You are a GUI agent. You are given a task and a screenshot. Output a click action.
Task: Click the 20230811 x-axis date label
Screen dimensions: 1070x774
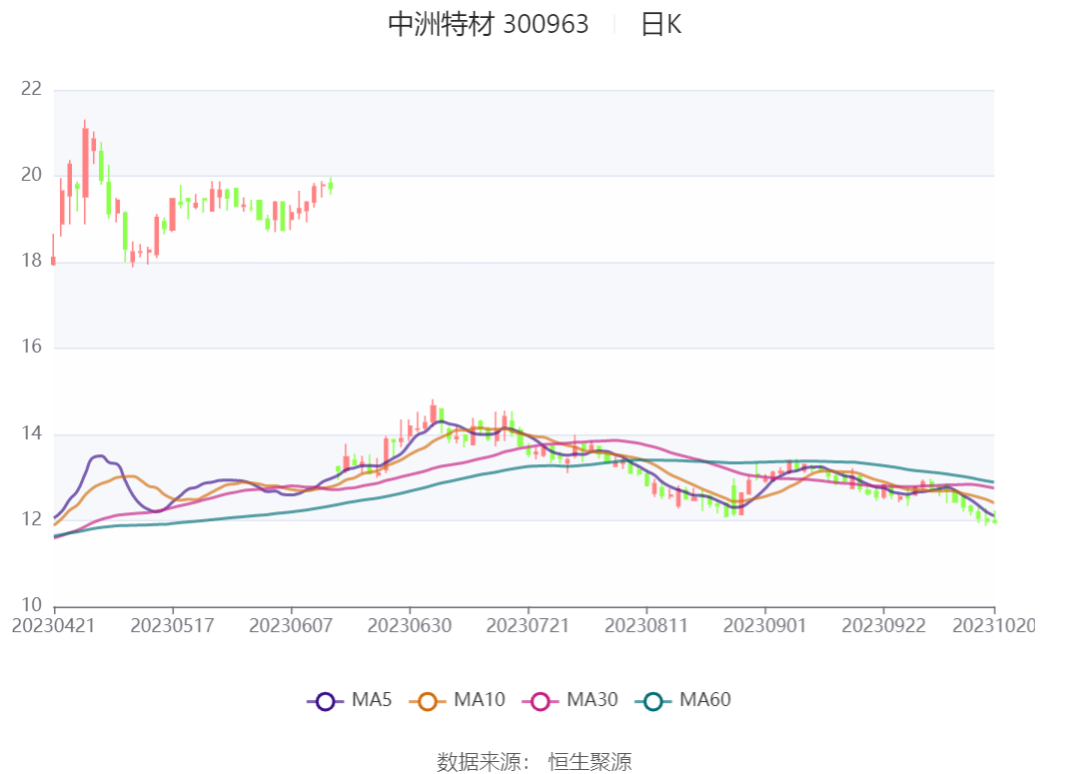646,625
